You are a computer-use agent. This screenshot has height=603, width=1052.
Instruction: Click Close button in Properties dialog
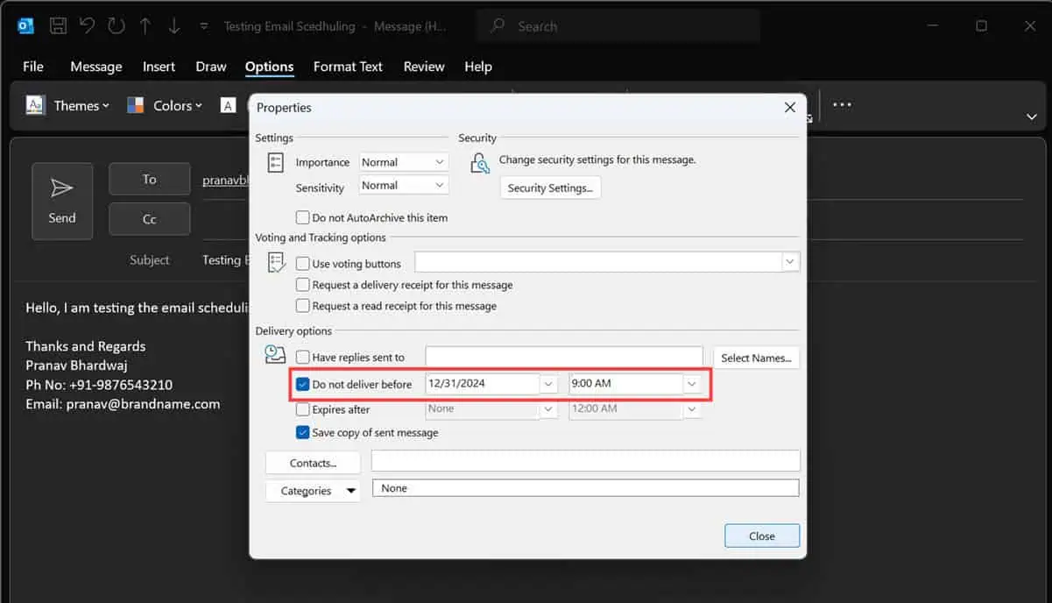[x=762, y=536]
